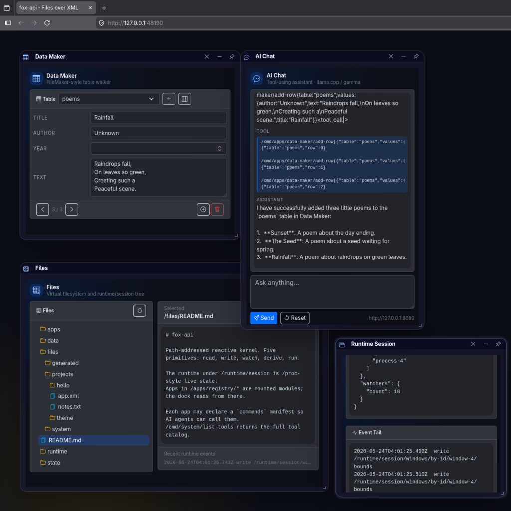Screen dimensions: 511x511
Task: Switch to the fox-api browser tab
Action: (56, 8)
